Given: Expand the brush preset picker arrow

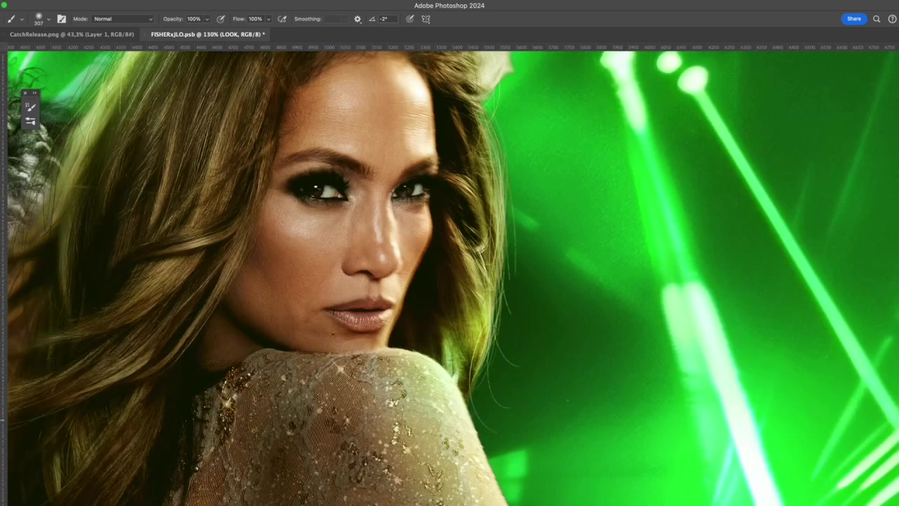Looking at the screenshot, I should 48,20.
